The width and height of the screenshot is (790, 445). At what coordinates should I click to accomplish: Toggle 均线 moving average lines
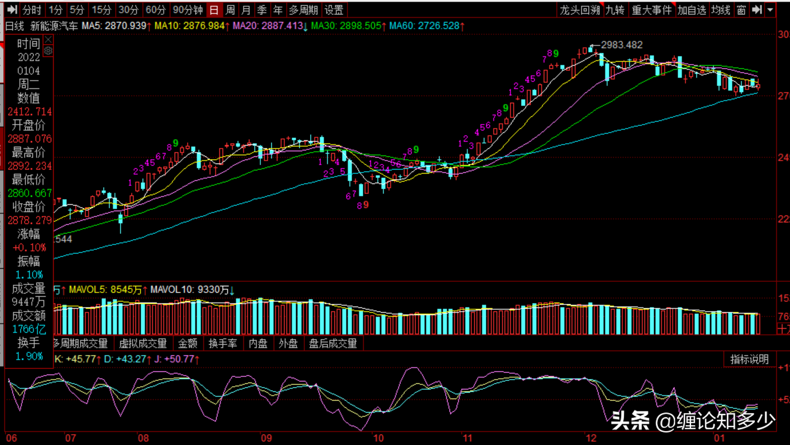[721, 10]
